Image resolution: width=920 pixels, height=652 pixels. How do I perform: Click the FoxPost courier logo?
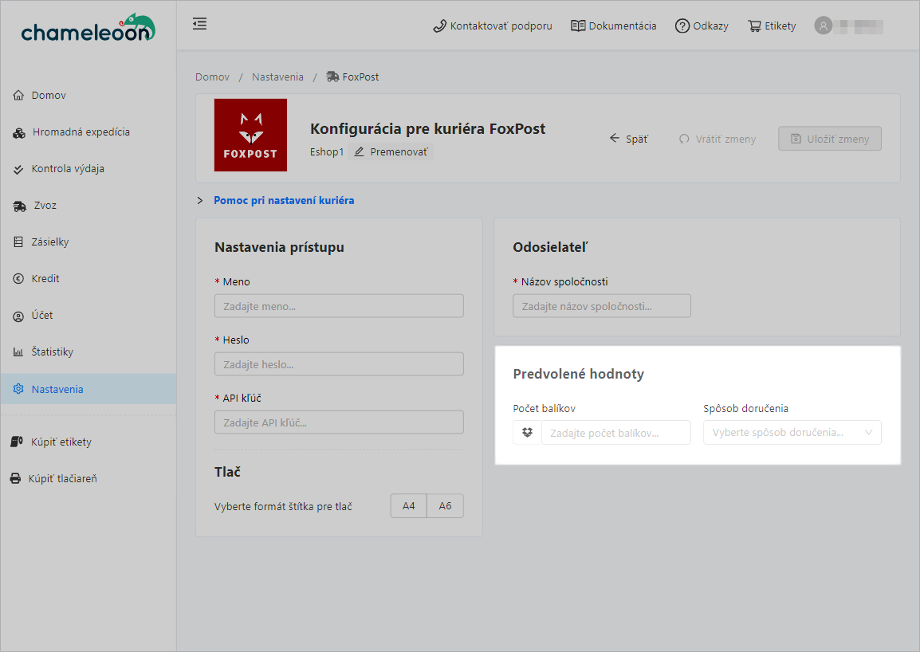250,135
